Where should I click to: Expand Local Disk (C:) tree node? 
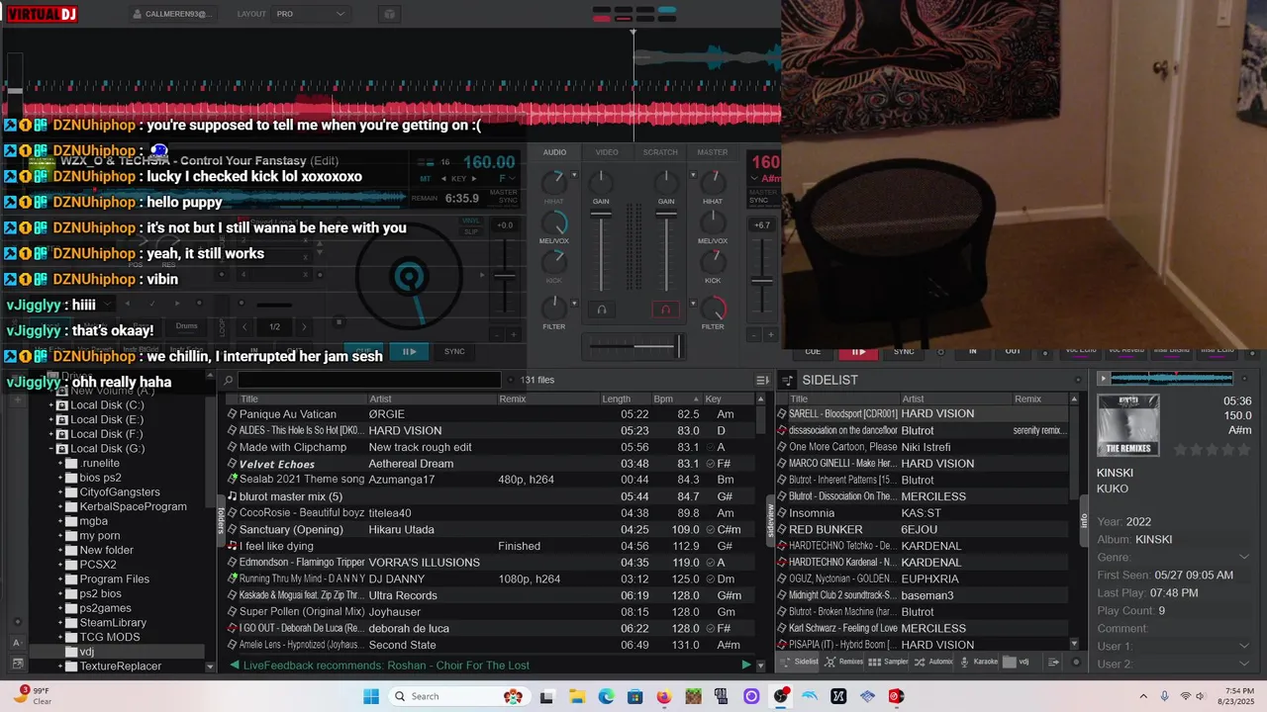point(50,405)
